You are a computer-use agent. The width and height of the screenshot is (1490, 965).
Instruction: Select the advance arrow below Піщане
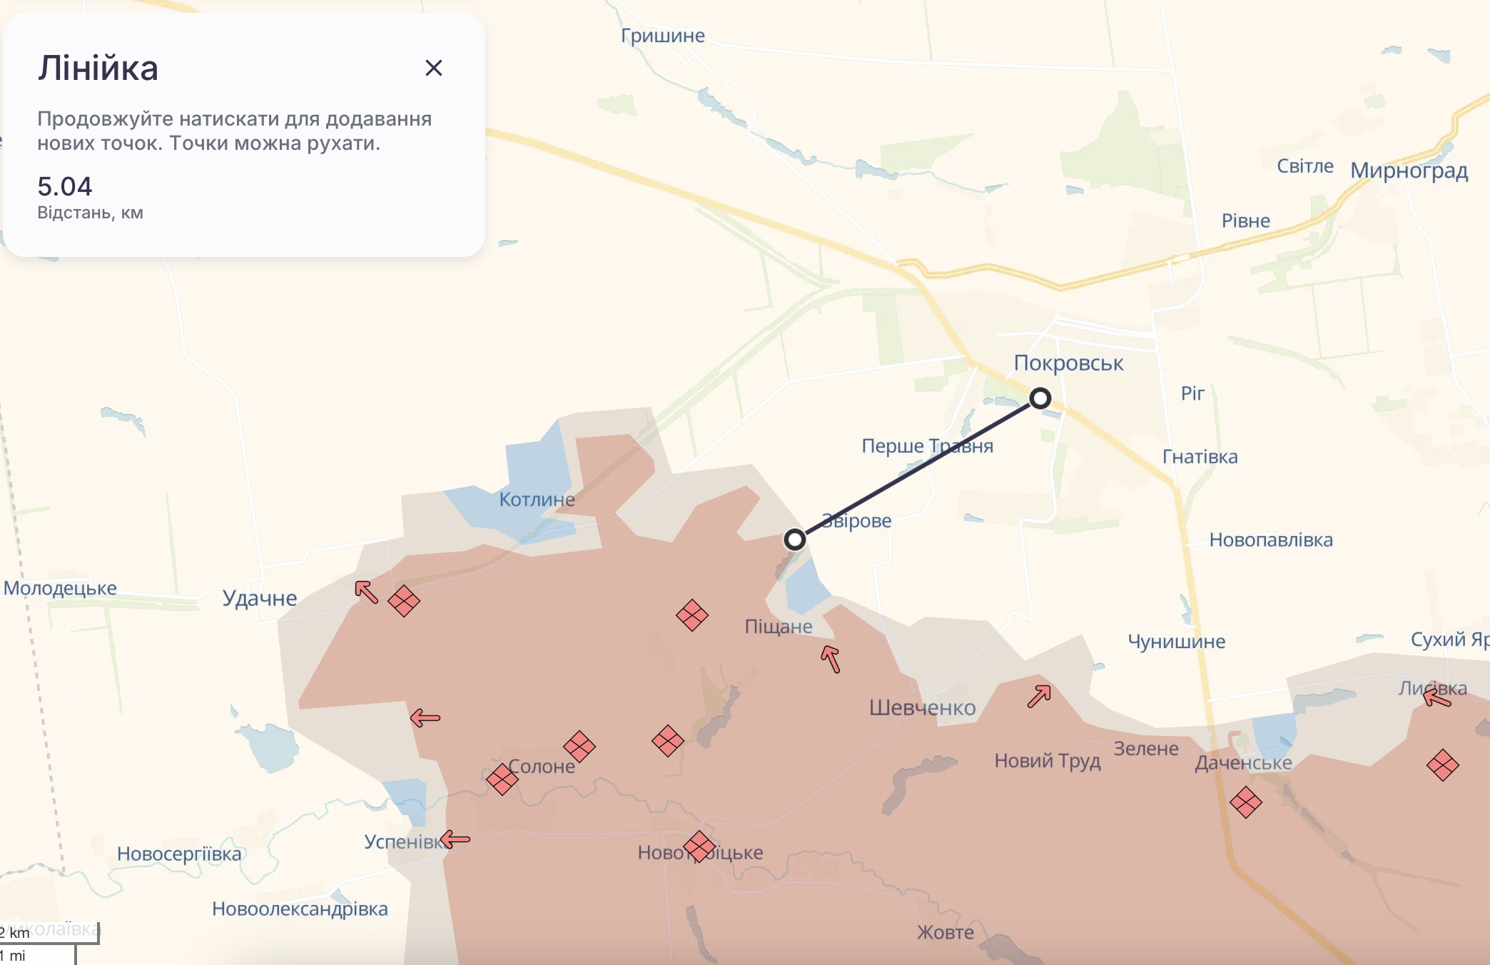pos(828,660)
